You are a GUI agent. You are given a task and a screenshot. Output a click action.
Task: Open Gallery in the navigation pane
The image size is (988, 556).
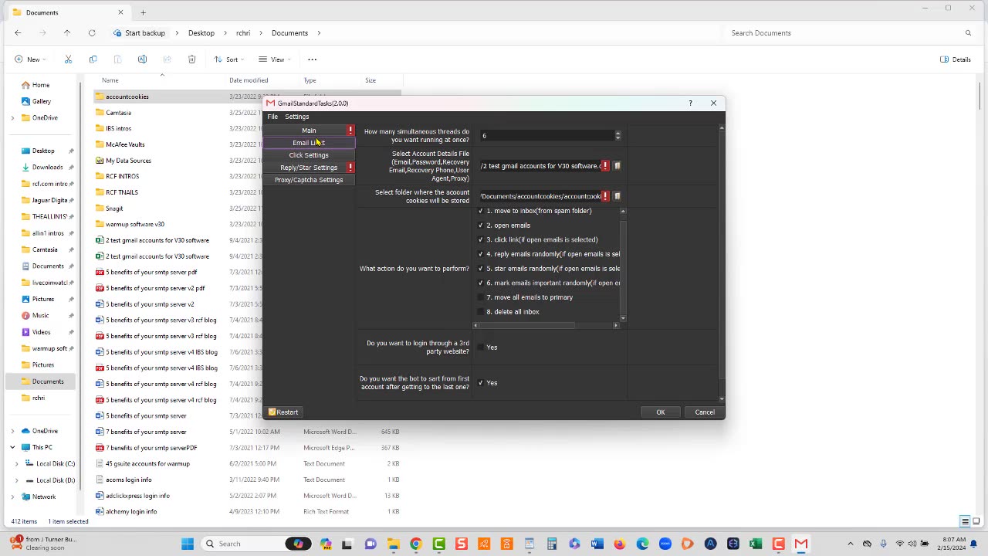(42, 101)
